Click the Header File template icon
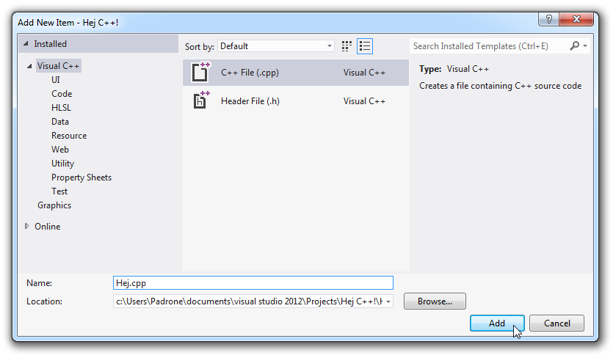This screenshot has width=613, height=355. pyautogui.click(x=200, y=100)
